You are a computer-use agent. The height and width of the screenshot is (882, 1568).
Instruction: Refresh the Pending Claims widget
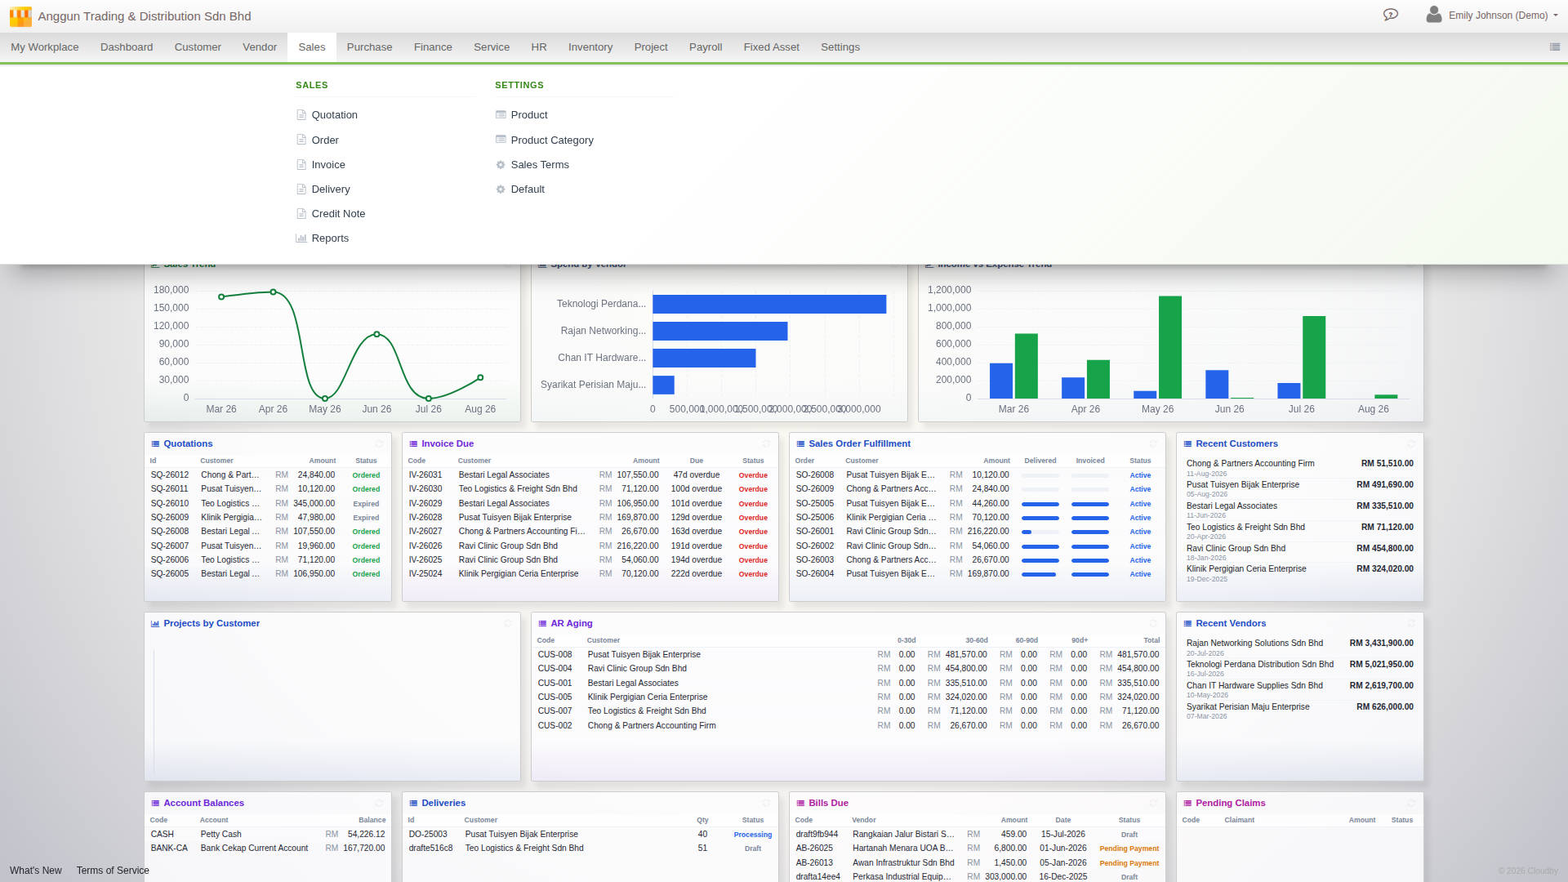[1411, 804]
